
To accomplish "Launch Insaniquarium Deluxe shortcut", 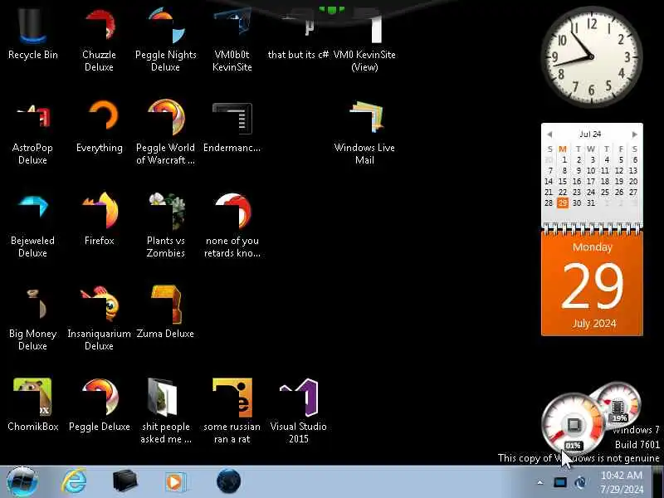I will point(99,318).
